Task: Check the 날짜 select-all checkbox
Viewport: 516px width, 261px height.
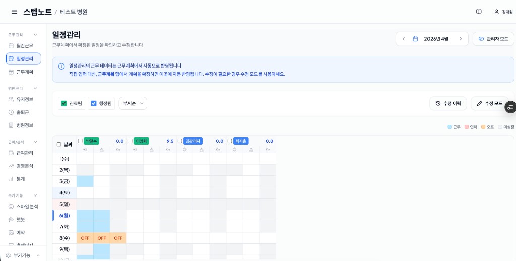Action: point(59,144)
